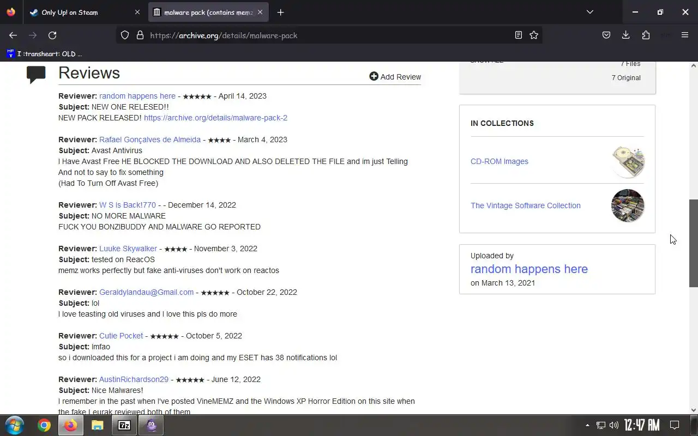This screenshot has height=436, width=698.
Task: Launch Chrome from the taskbar
Action: [44, 425]
